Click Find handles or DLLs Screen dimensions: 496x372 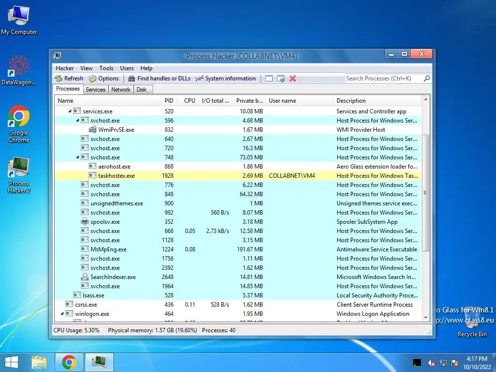(159, 78)
